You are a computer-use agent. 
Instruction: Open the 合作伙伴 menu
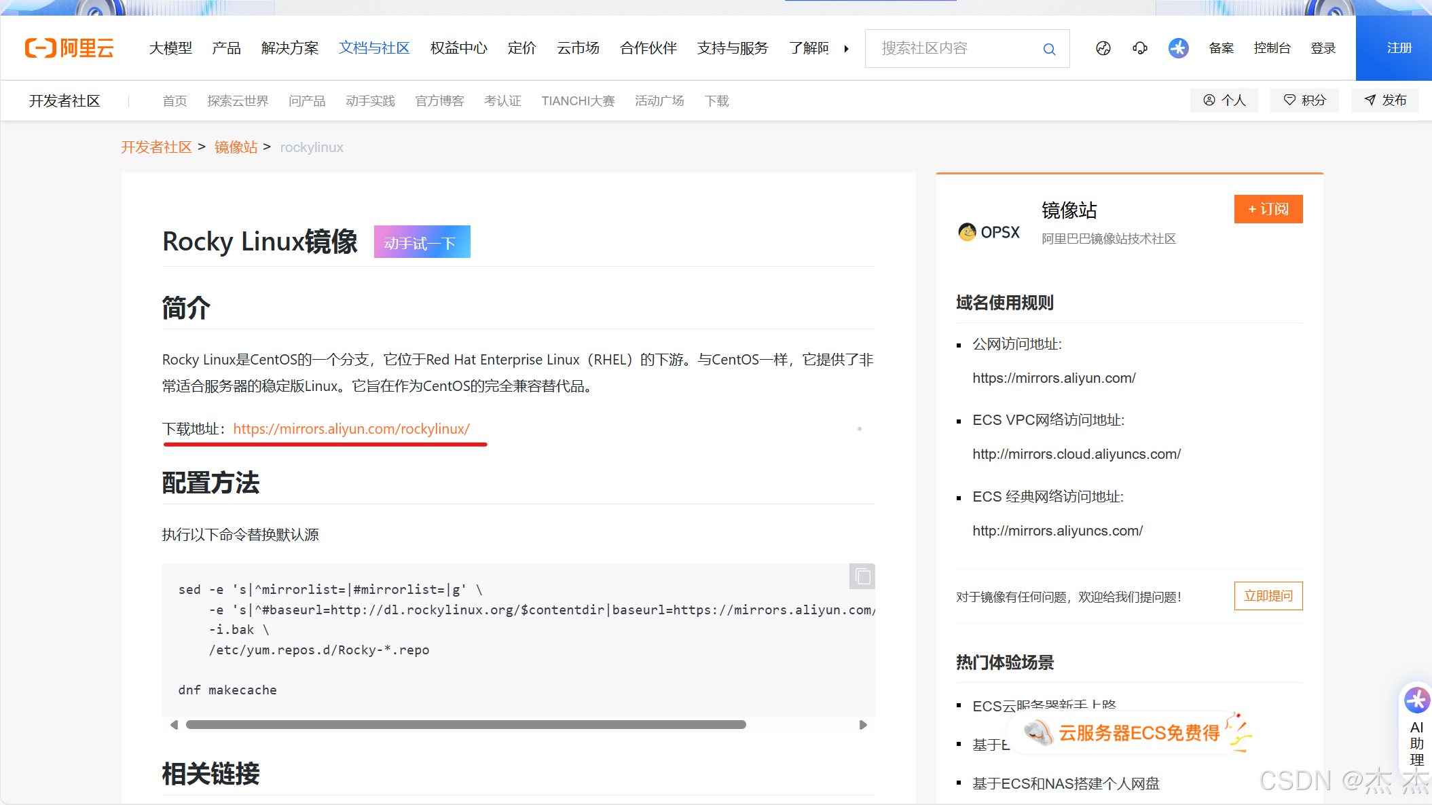[648, 48]
